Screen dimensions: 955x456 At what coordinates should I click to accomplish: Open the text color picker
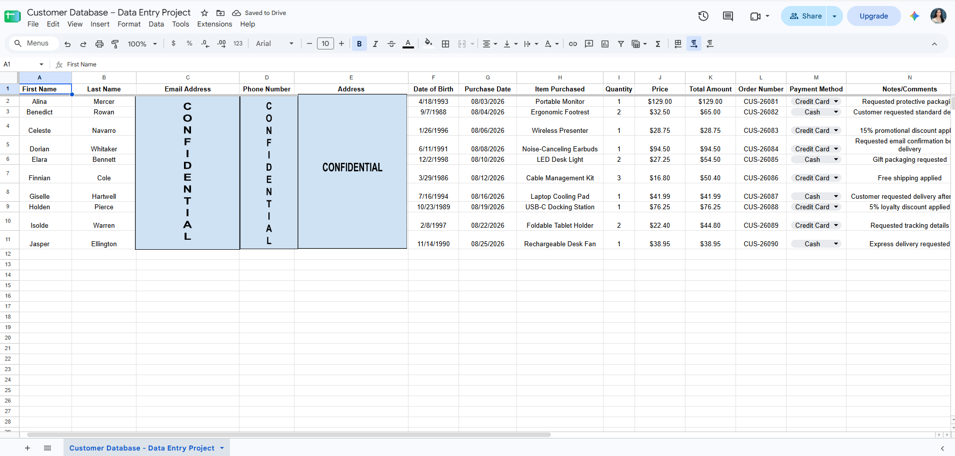click(408, 44)
